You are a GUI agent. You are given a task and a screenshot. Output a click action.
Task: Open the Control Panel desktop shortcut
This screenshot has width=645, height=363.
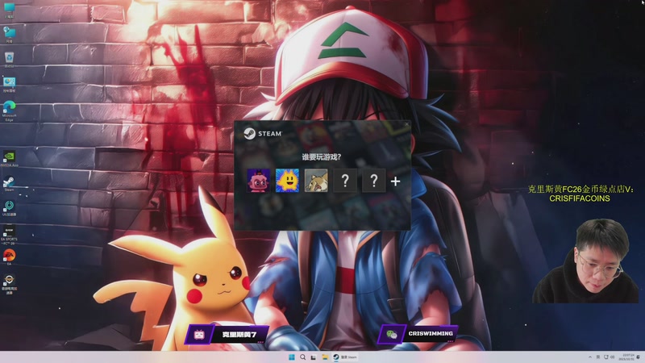[9, 85]
